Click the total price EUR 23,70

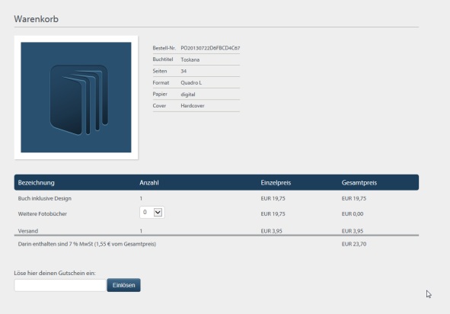click(x=354, y=244)
